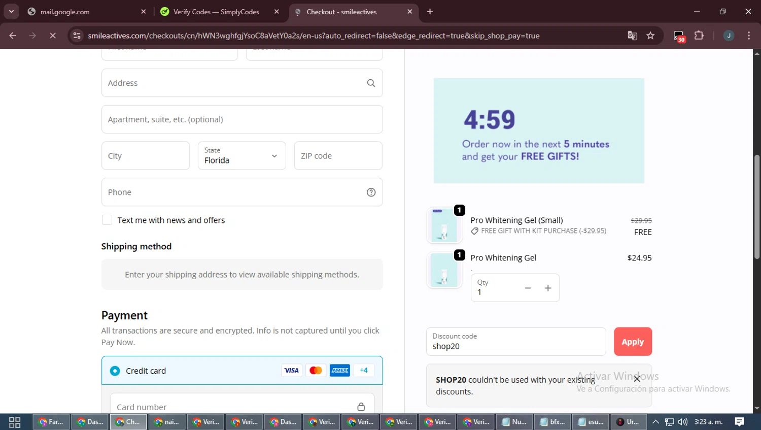Close the Verify Codes SimplyCodes tab

[276, 12]
